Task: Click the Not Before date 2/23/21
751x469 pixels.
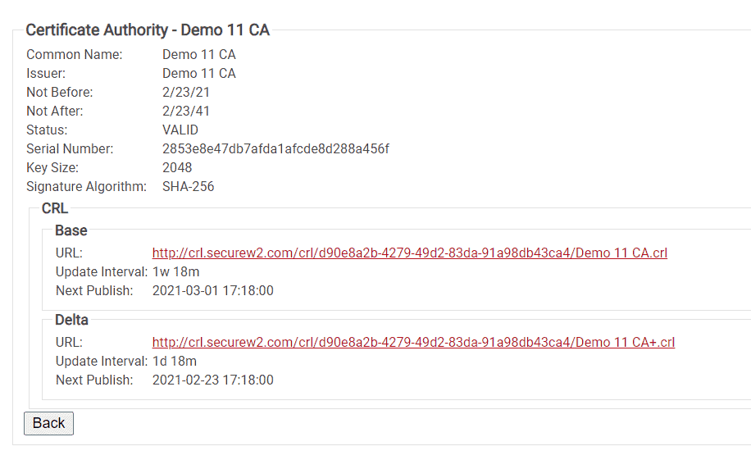Action: point(186,92)
